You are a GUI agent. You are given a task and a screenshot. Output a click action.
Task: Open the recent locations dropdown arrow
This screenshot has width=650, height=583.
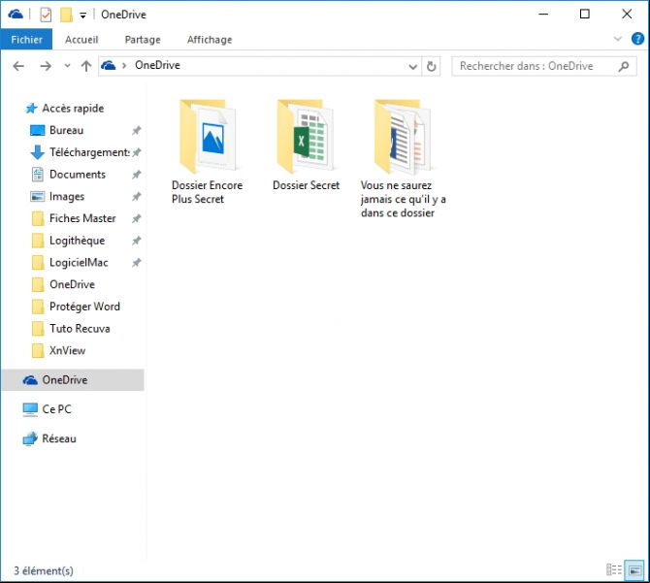click(x=67, y=65)
